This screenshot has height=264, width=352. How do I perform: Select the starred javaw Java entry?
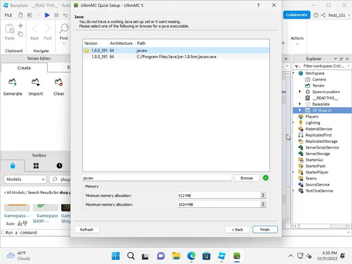pos(176,51)
